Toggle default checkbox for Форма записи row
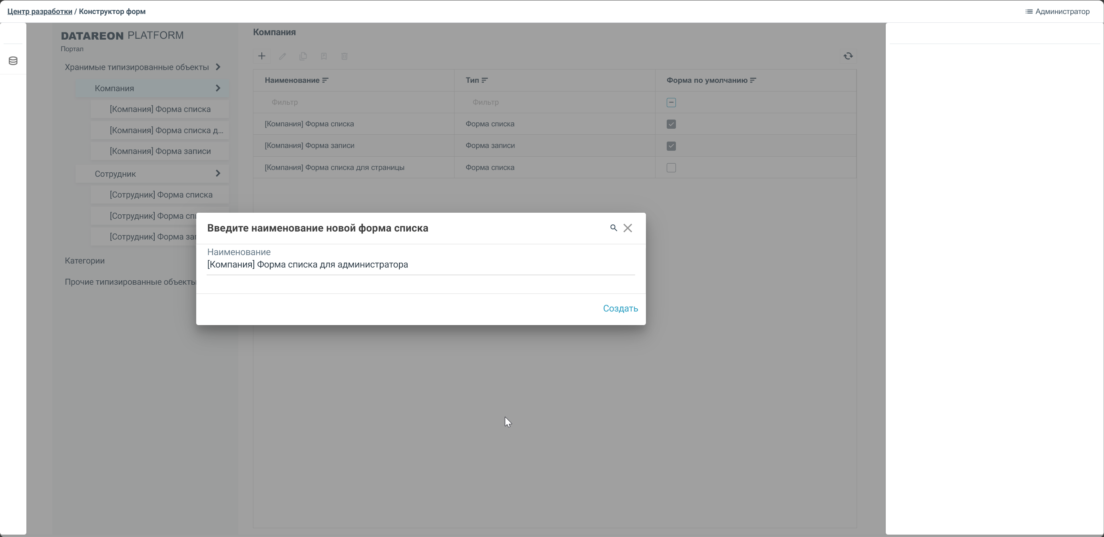Image resolution: width=1104 pixels, height=537 pixels. tap(671, 146)
